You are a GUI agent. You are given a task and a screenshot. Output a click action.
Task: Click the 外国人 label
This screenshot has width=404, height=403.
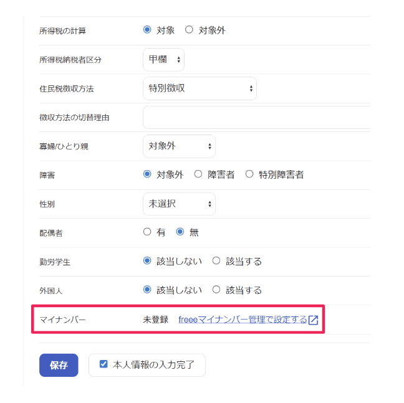pos(50,291)
